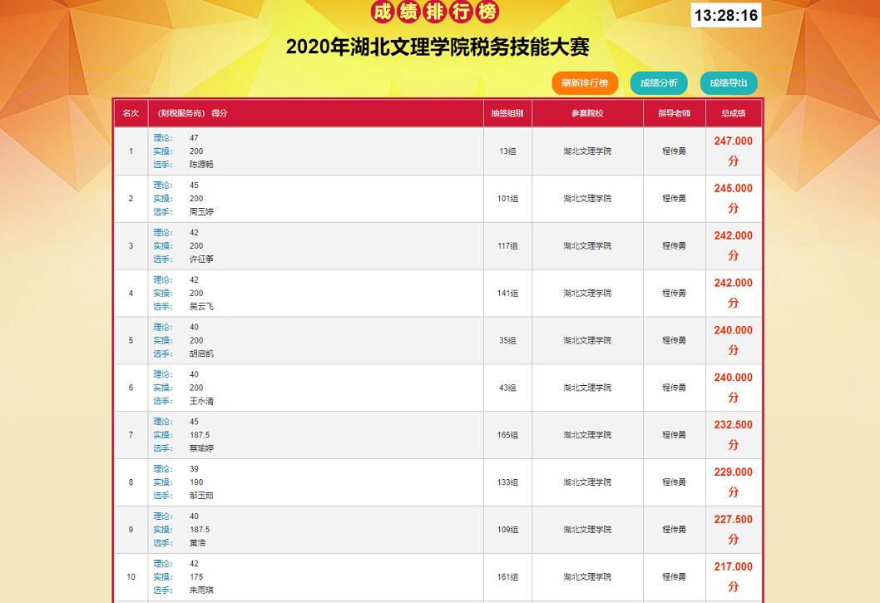Click the 参赛院校 column header

pyautogui.click(x=587, y=114)
